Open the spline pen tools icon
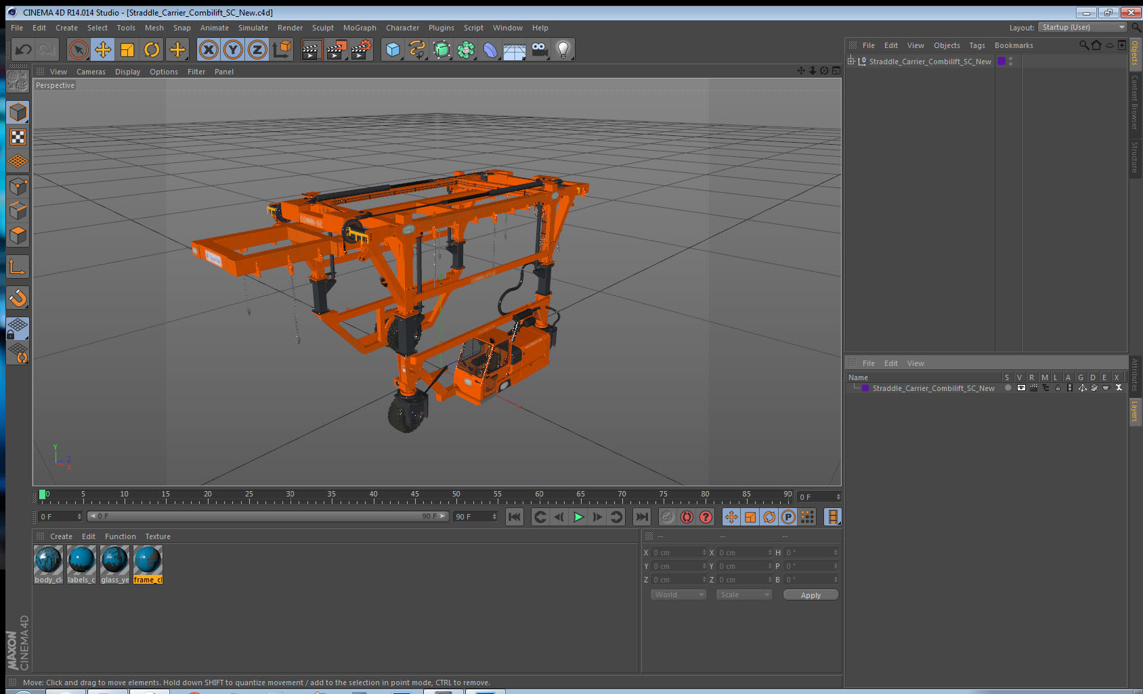Screen dimensions: 1143x694 [x=417, y=49]
